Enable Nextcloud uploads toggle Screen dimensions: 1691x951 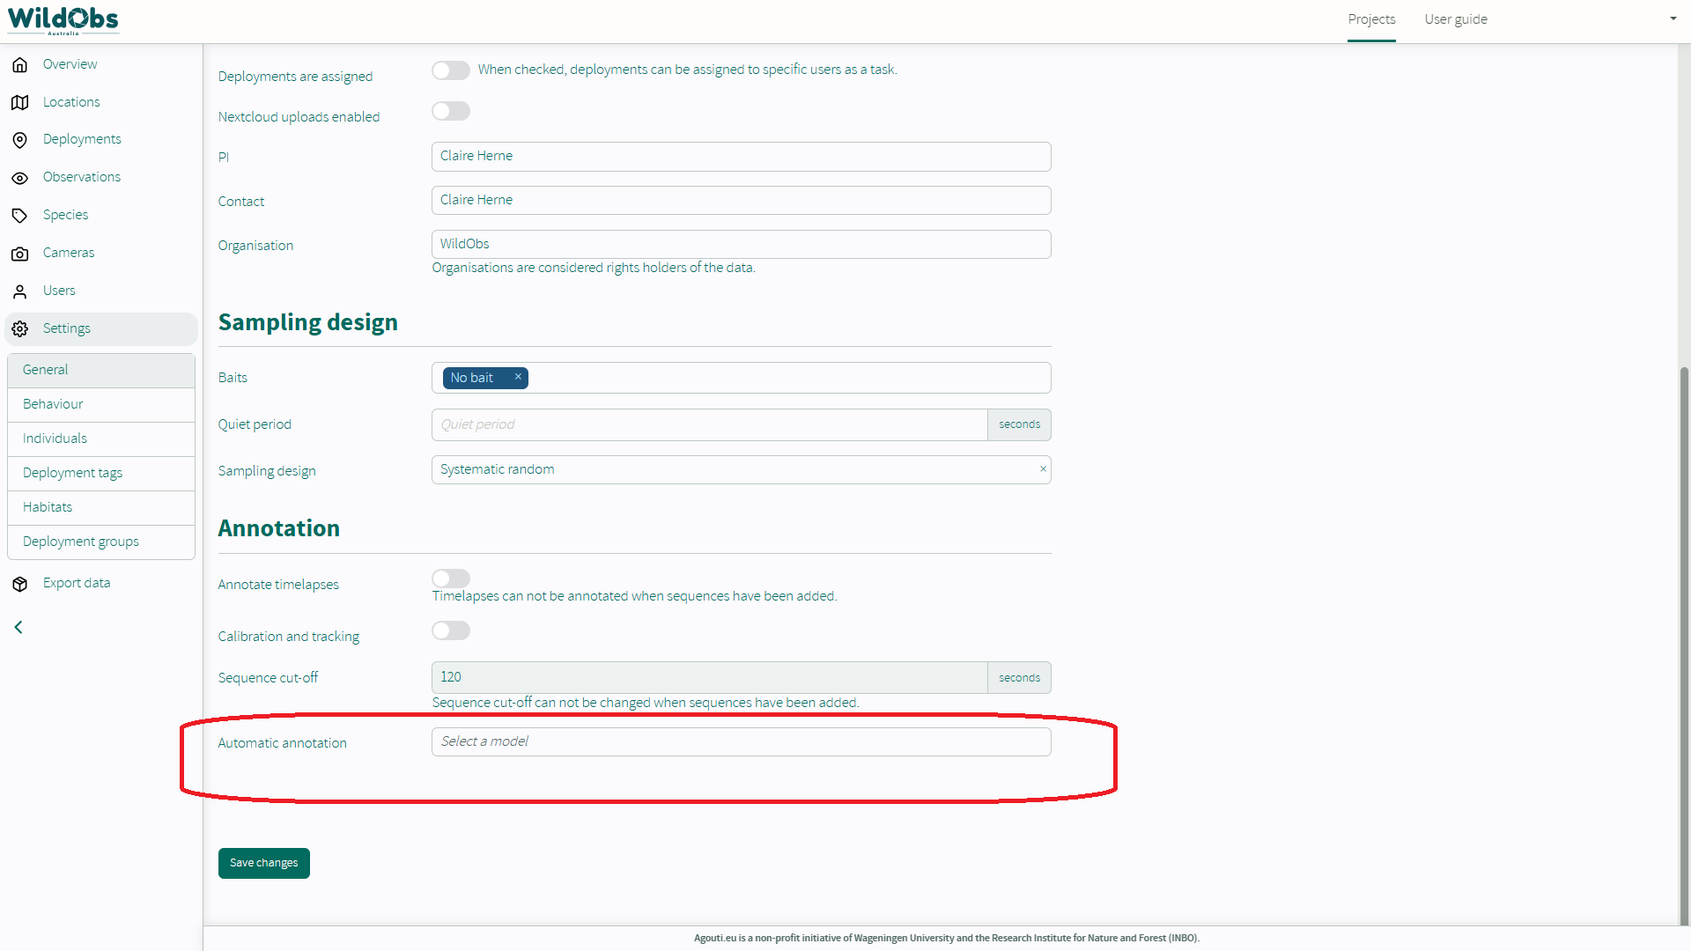coord(451,111)
